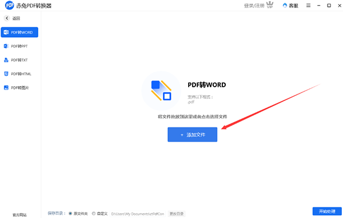The image size is (343, 218).
Task: Select the 原文件夹 radio option
Action: pyautogui.click(x=70, y=213)
